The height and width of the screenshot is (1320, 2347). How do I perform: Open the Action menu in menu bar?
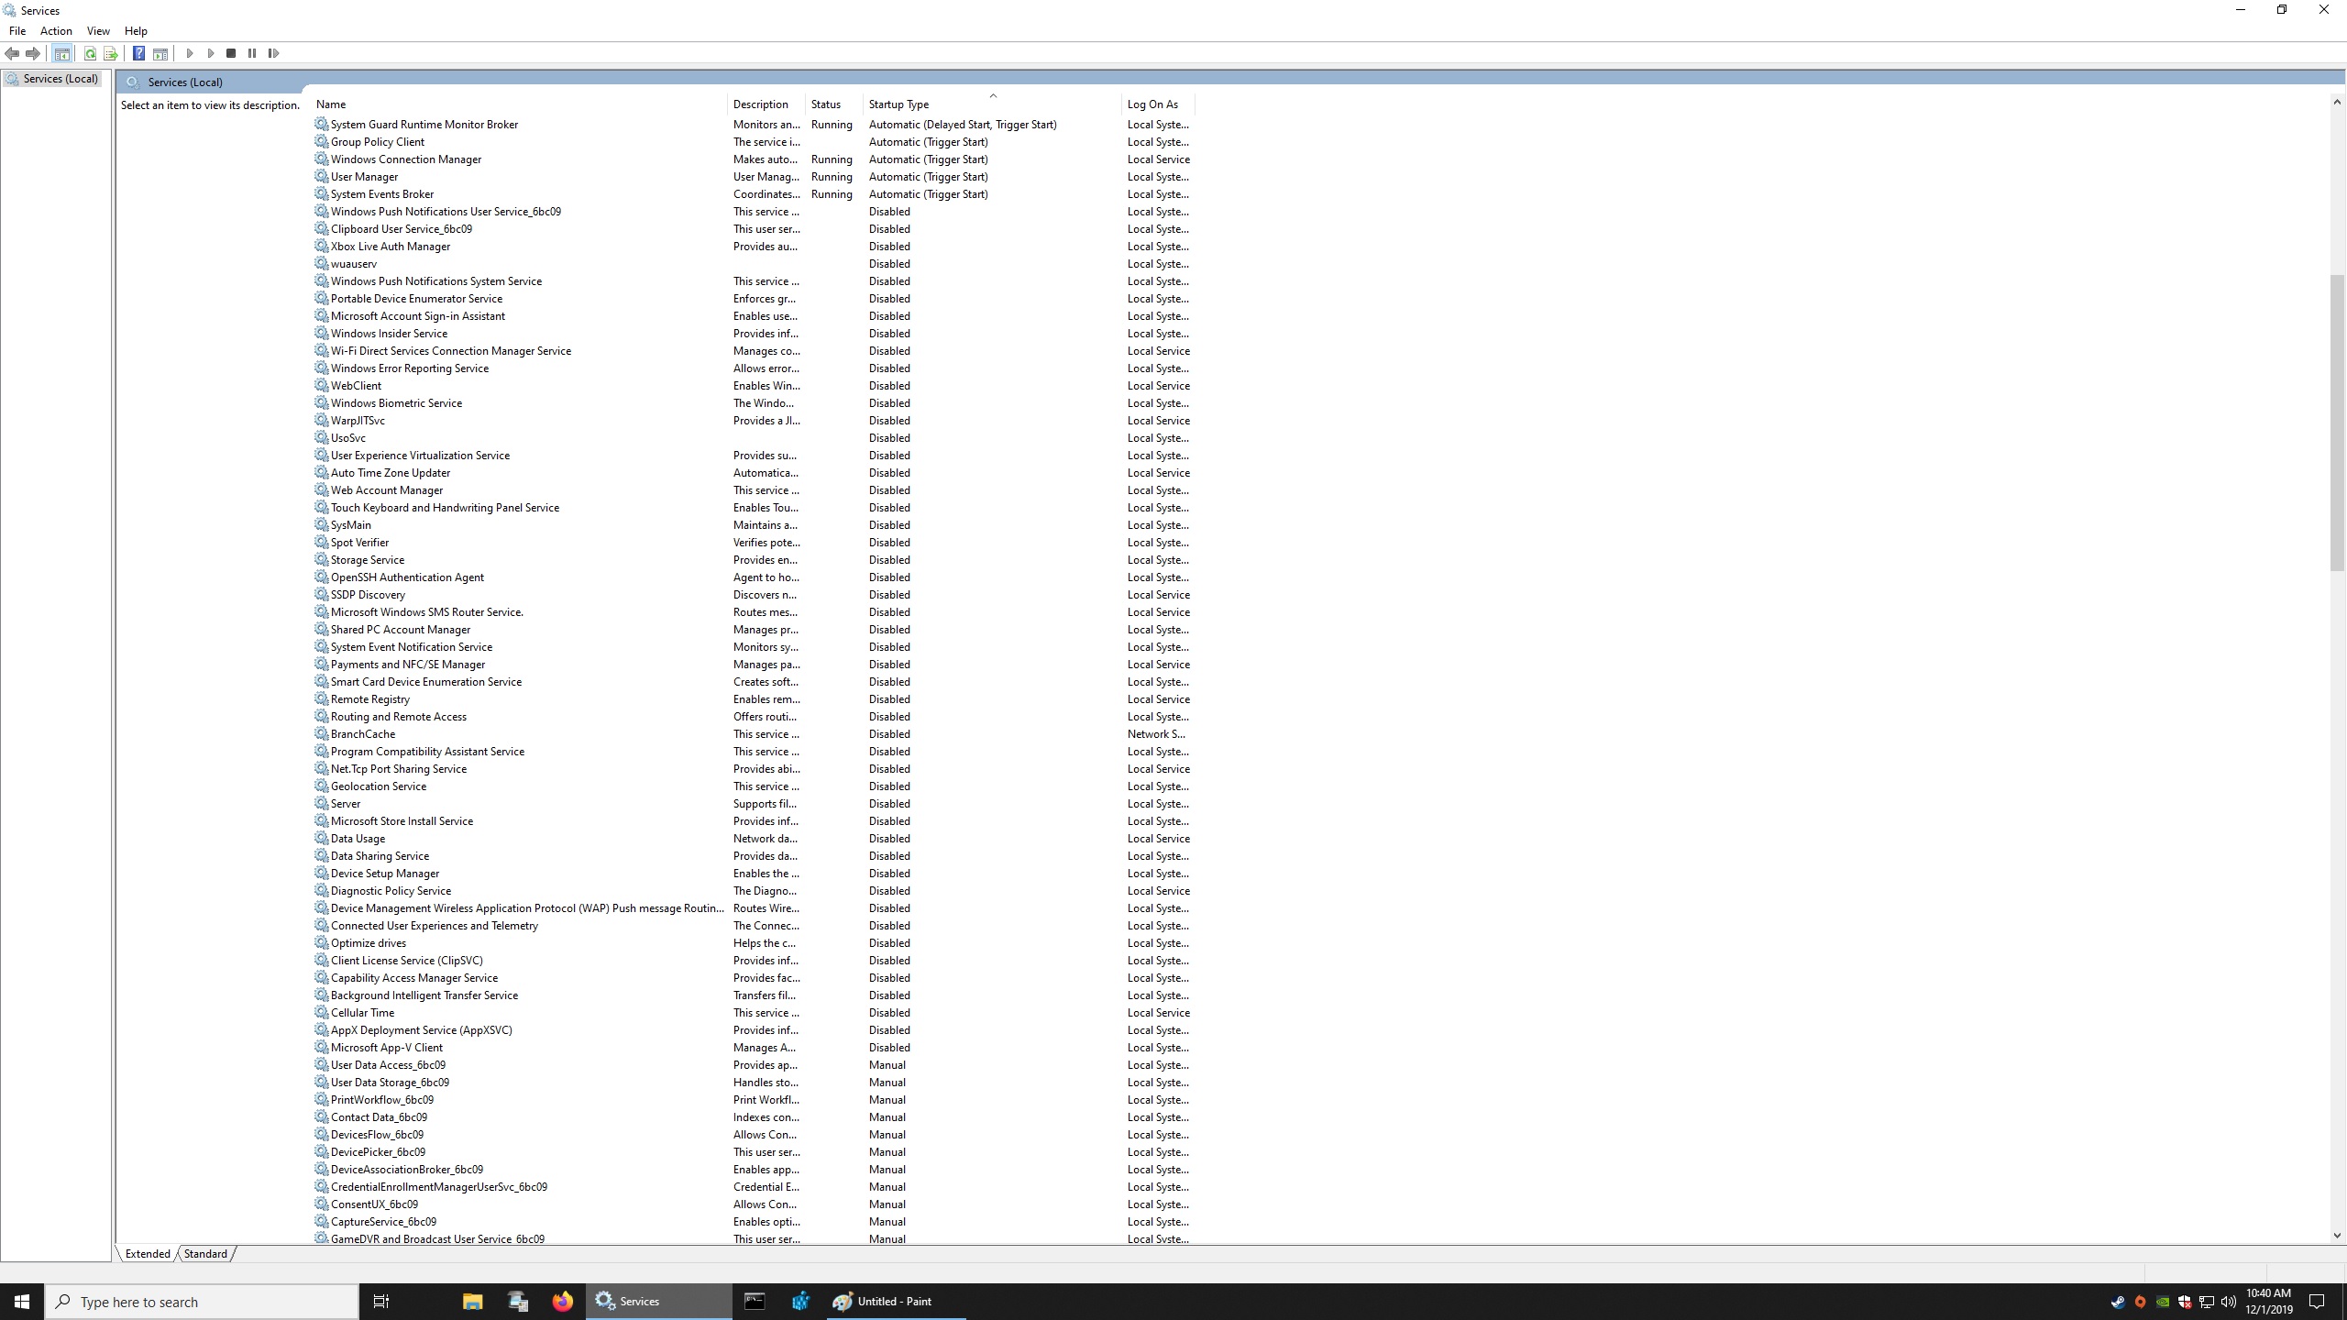(x=55, y=30)
